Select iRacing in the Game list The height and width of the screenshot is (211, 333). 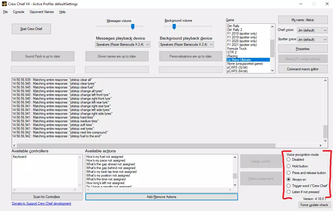click(232, 56)
